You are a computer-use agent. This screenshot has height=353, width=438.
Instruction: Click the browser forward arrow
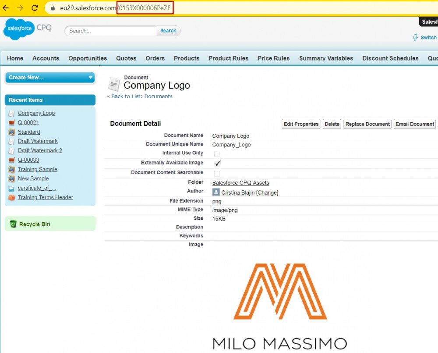[x=20, y=8]
